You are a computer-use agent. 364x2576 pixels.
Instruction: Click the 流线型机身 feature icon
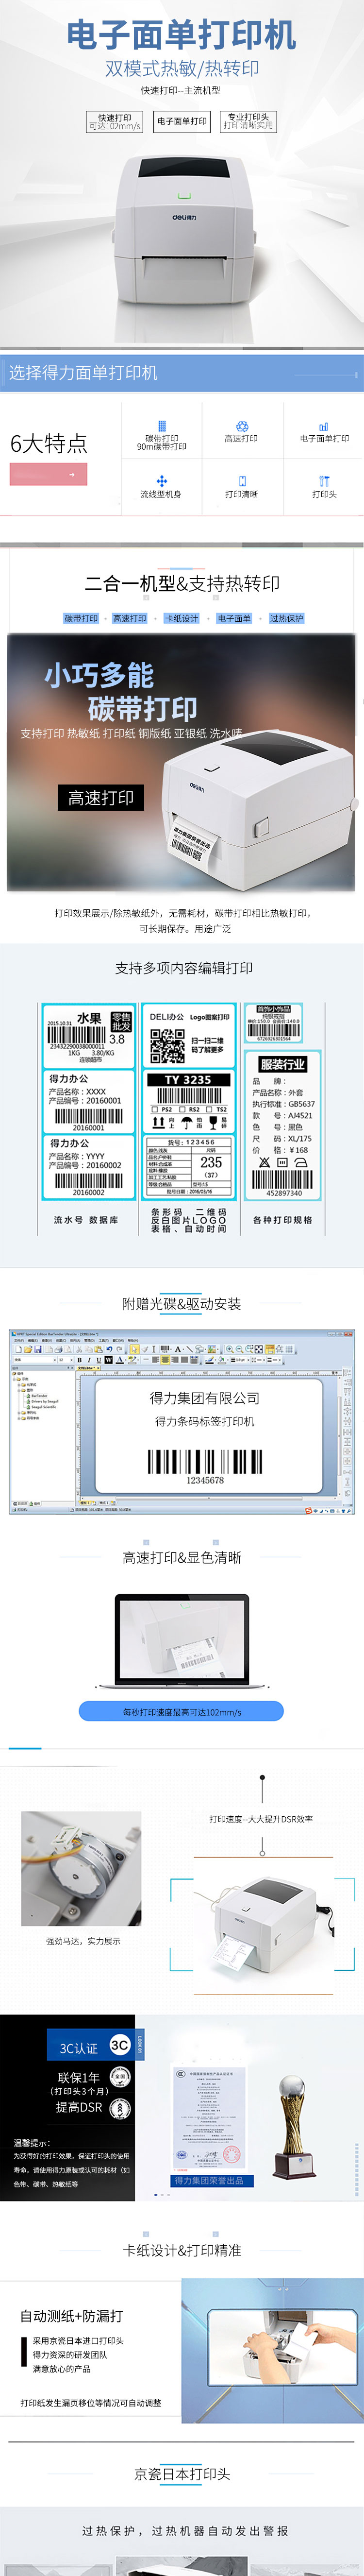[161, 481]
